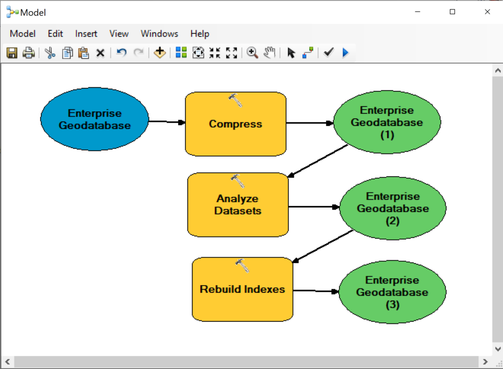Click the Add Data plus icon

tap(160, 53)
